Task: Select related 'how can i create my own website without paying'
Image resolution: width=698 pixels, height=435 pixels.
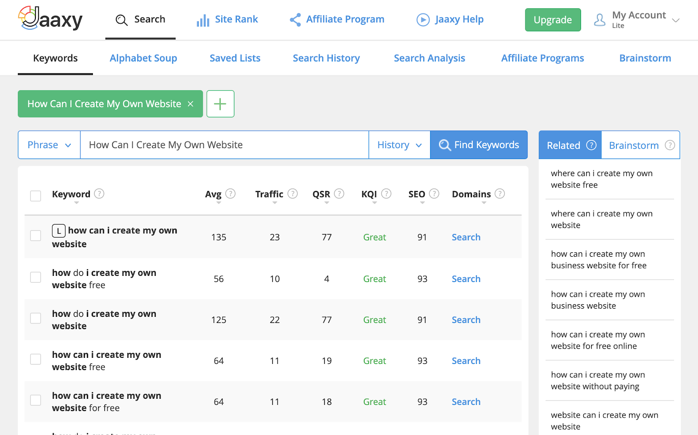Action: [598, 381]
